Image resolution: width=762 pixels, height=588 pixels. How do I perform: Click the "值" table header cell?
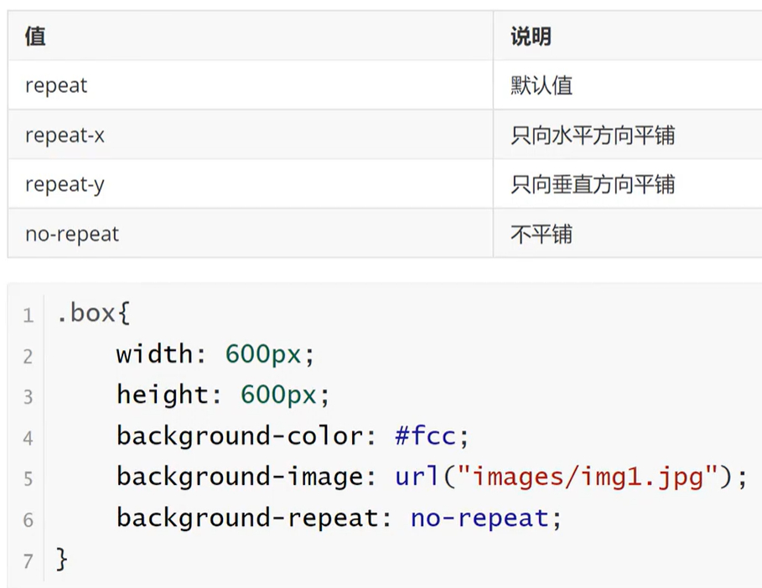pos(35,37)
